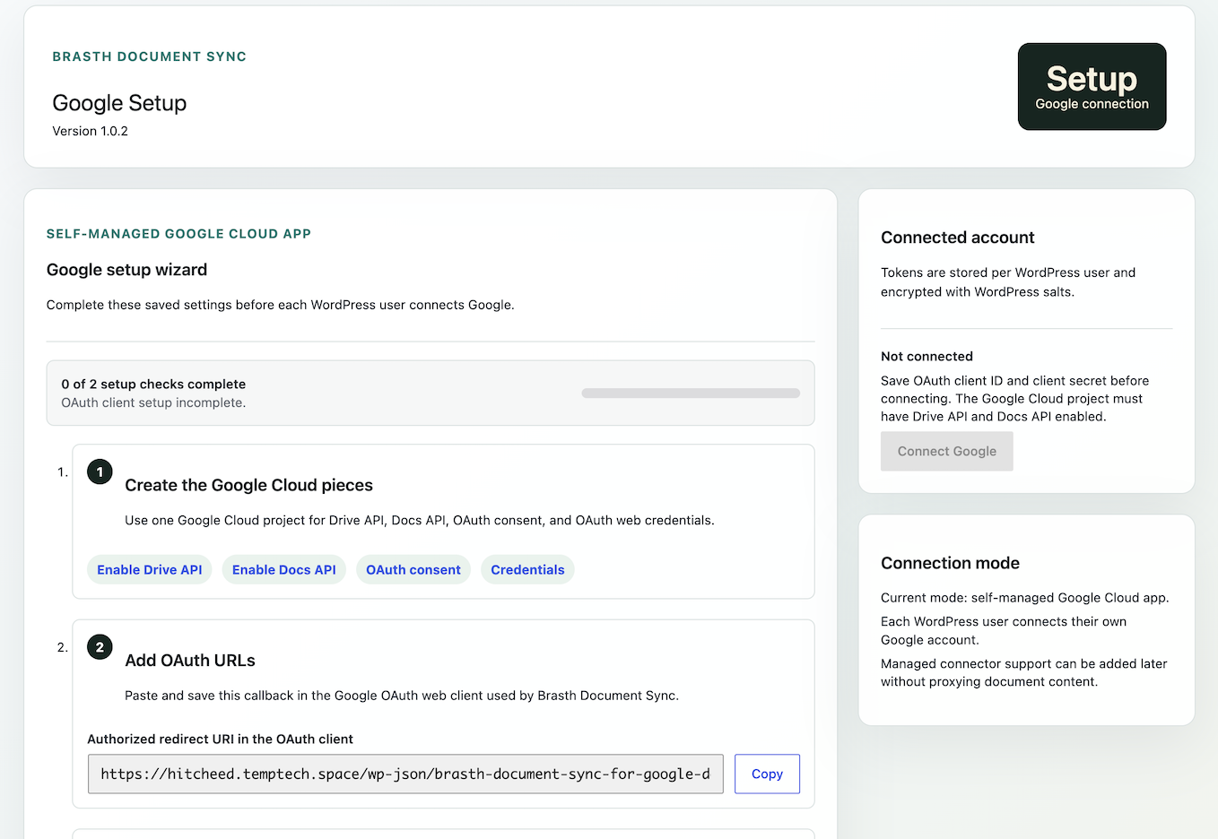This screenshot has height=839, width=1218.
Task: Focus the authorized redirect URI field
Action: [405, 774]
